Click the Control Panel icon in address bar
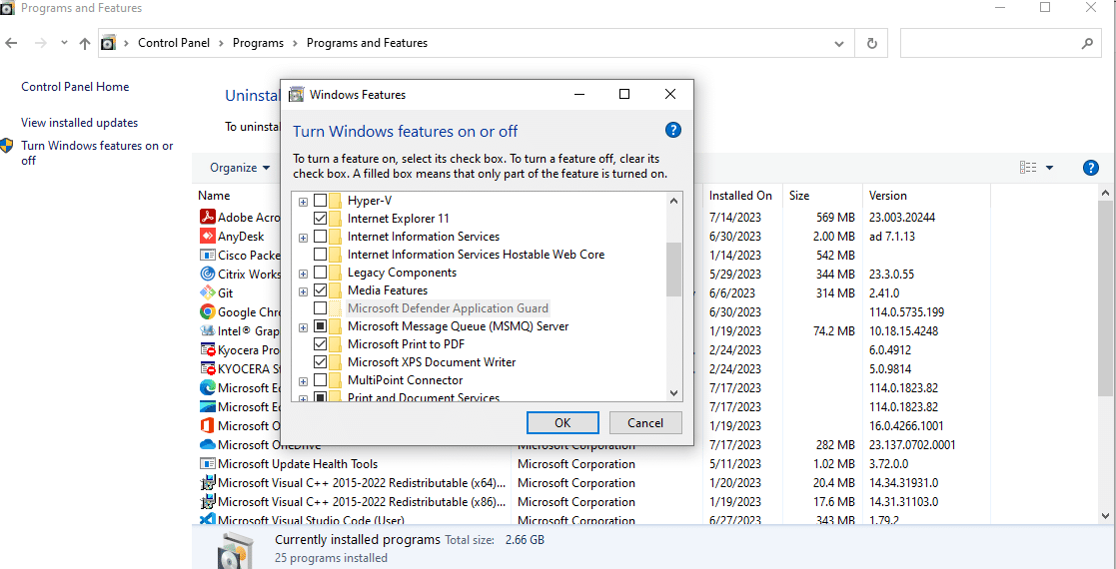The height and width of the screenshot is (569, 1116). (108, 43)
